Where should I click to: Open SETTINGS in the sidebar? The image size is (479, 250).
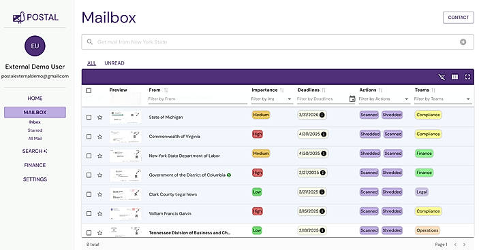point(35,179)
